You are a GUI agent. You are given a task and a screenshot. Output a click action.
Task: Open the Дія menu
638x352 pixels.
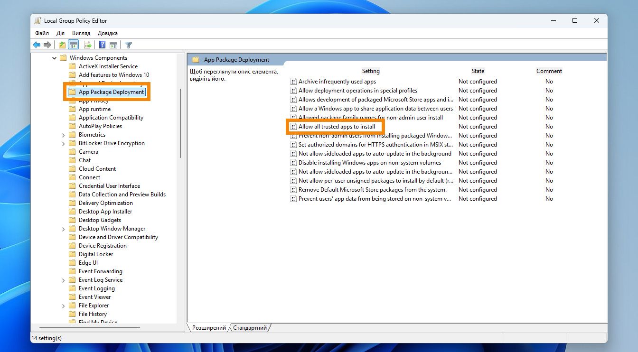tap(60, 33)
